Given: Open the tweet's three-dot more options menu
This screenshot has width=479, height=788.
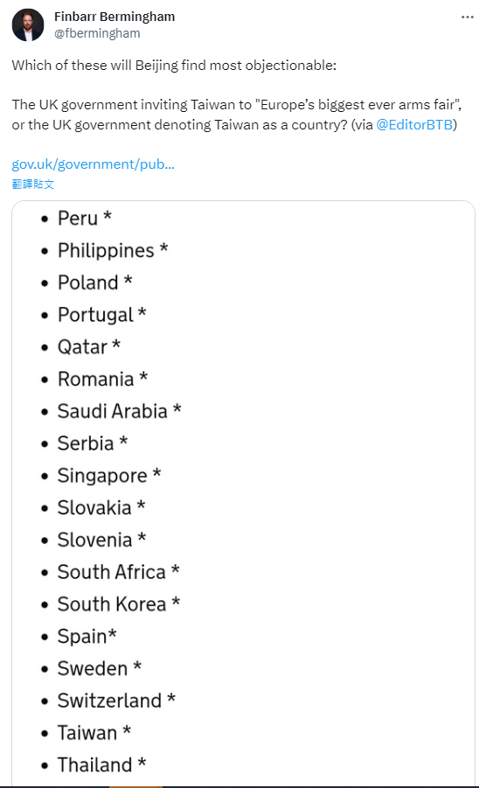Looking at the screenshot, I should point(467,17).
